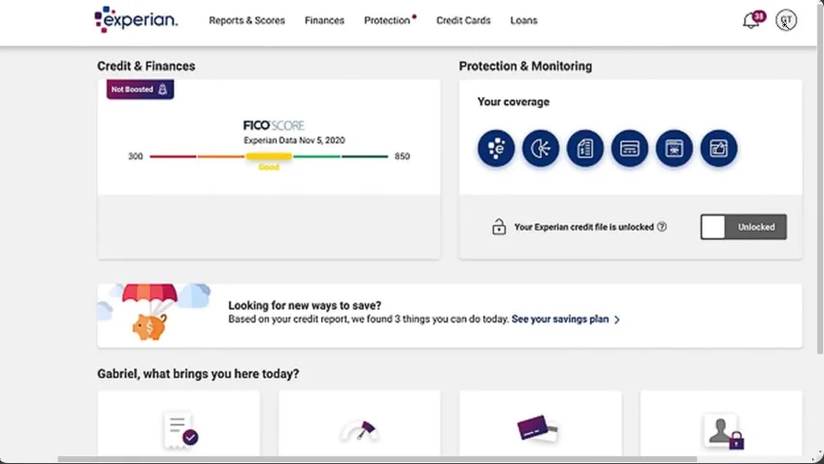Click the red segment of score range
Screen dimensions: 824x464
click(x=173, y=156)
